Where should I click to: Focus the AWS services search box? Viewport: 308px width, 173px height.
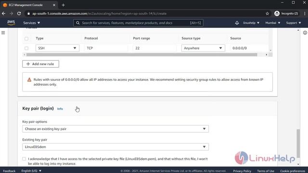(x=138, y=23)
